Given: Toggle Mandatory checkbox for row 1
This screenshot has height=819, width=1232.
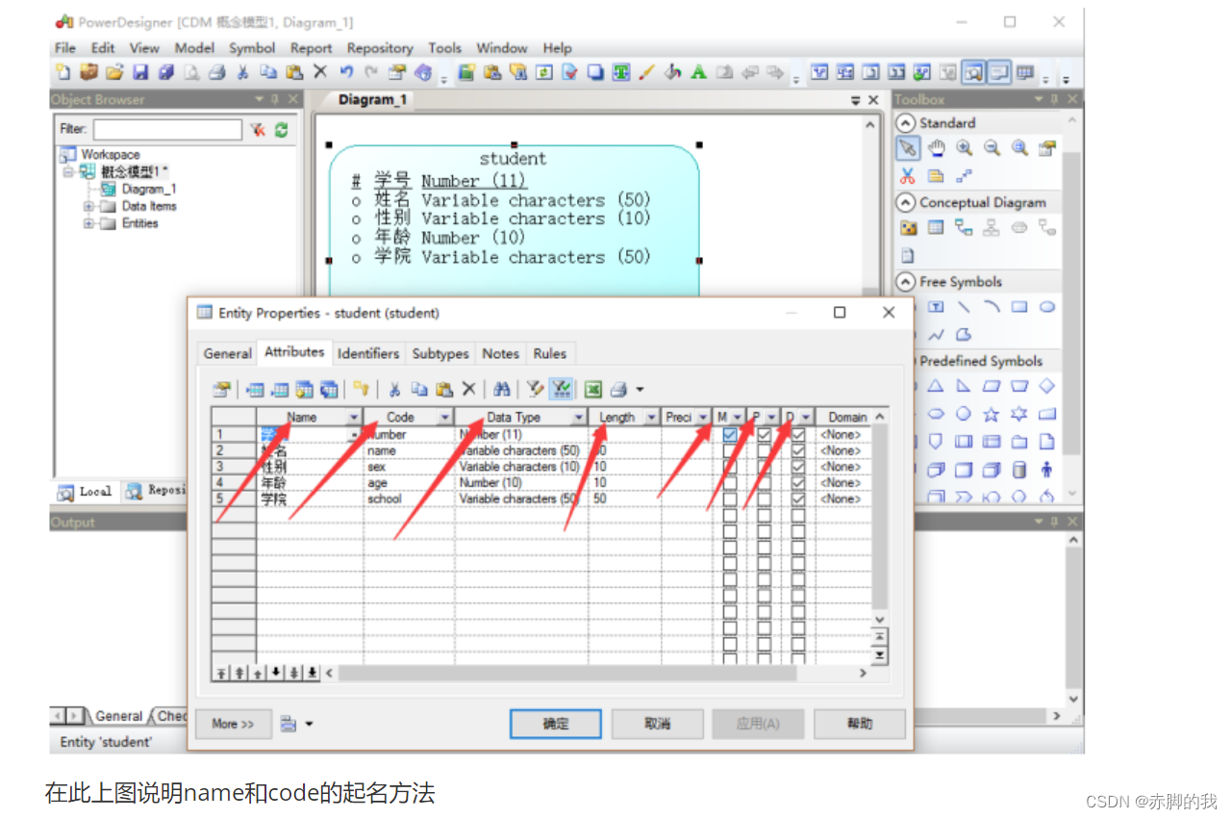Looking at the screenshot, I should click(x=730, y=435).
